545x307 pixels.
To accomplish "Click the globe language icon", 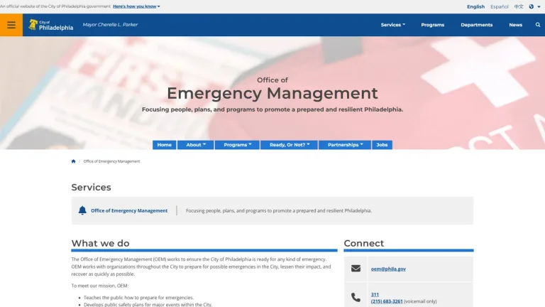I will pyautogui.click(x=531, y=6).
